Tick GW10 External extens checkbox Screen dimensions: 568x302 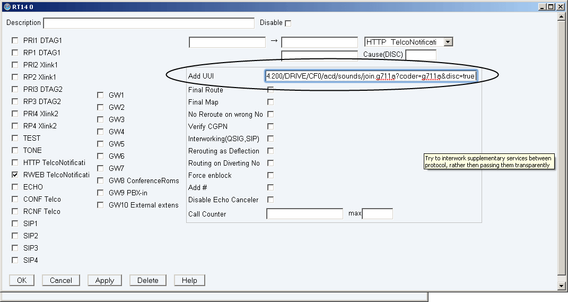point(100,205)
